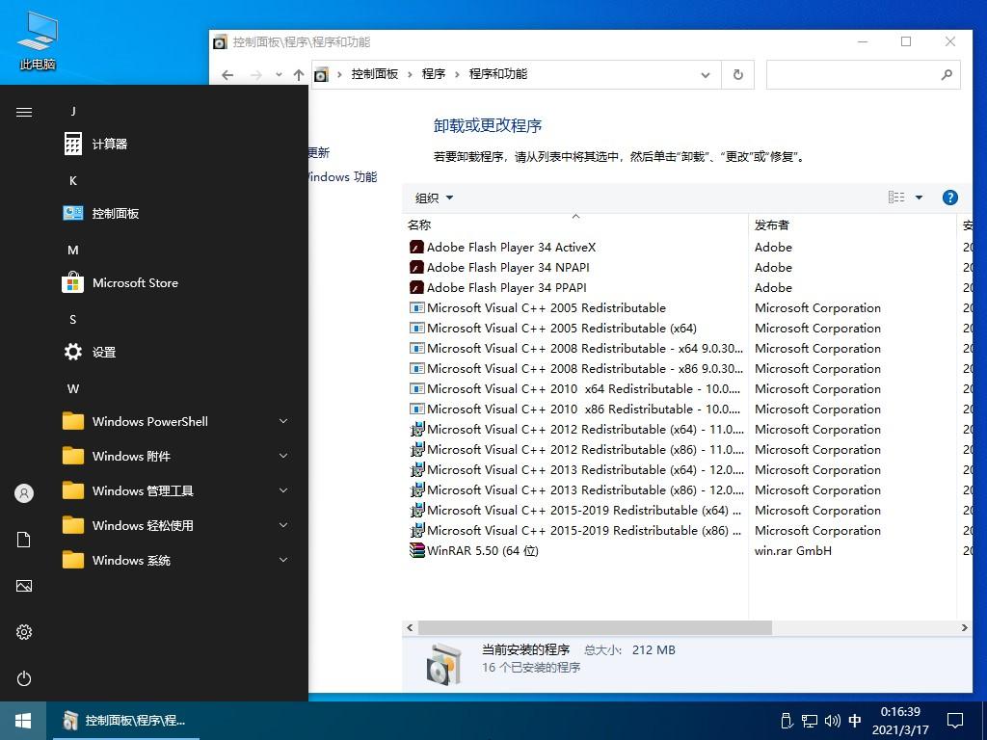This screenshot has width=987, height=740.
Task: Open the taskbar clock showing 0:16:39
Action: coord(900,721)
